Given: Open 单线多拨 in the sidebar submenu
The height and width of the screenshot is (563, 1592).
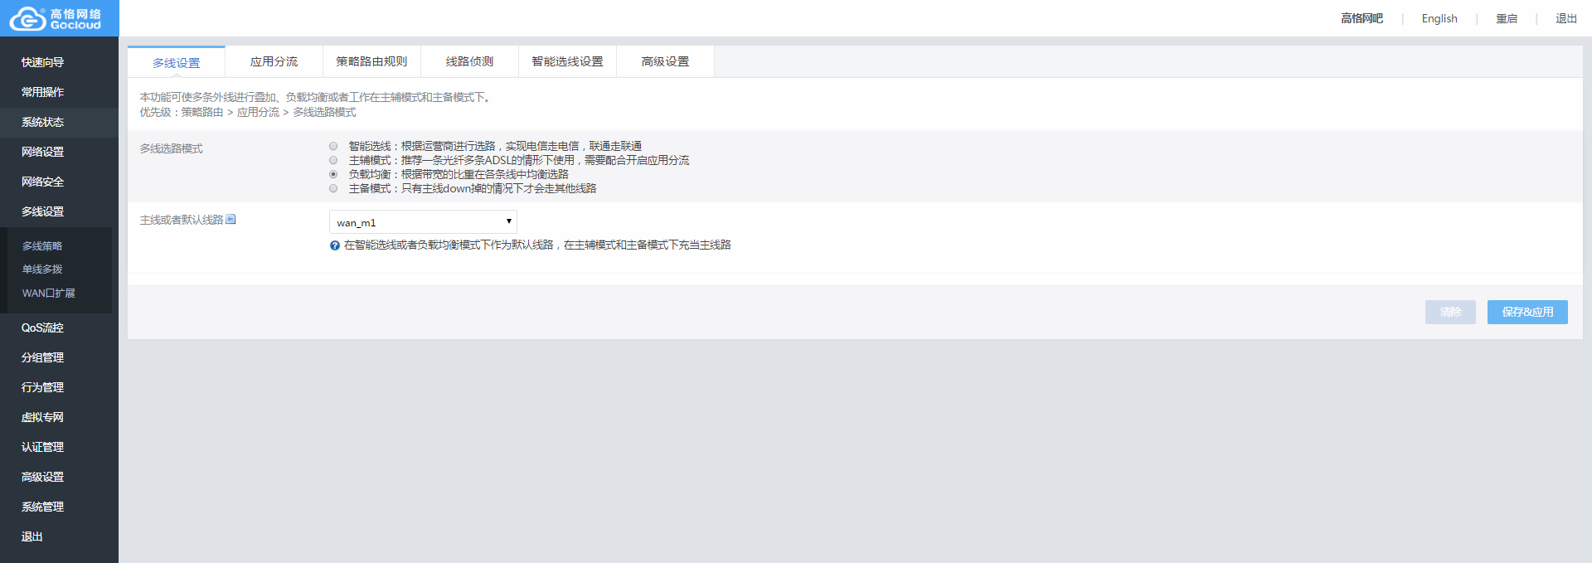Looking at the screenshot, I should (42, 269).
